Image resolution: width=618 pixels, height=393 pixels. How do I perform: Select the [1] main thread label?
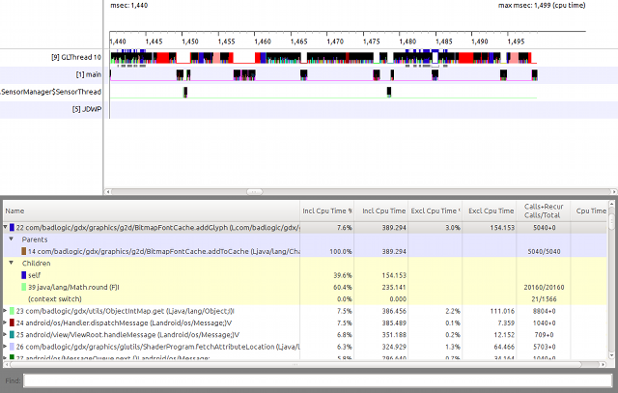(x=89, y=74)
